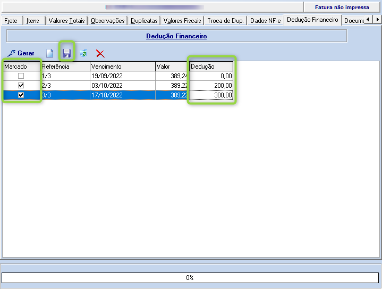Viewport: 382px width, 289px height.
Task: Check the Marcado box for installment 1/3
Action: (21, 76)
